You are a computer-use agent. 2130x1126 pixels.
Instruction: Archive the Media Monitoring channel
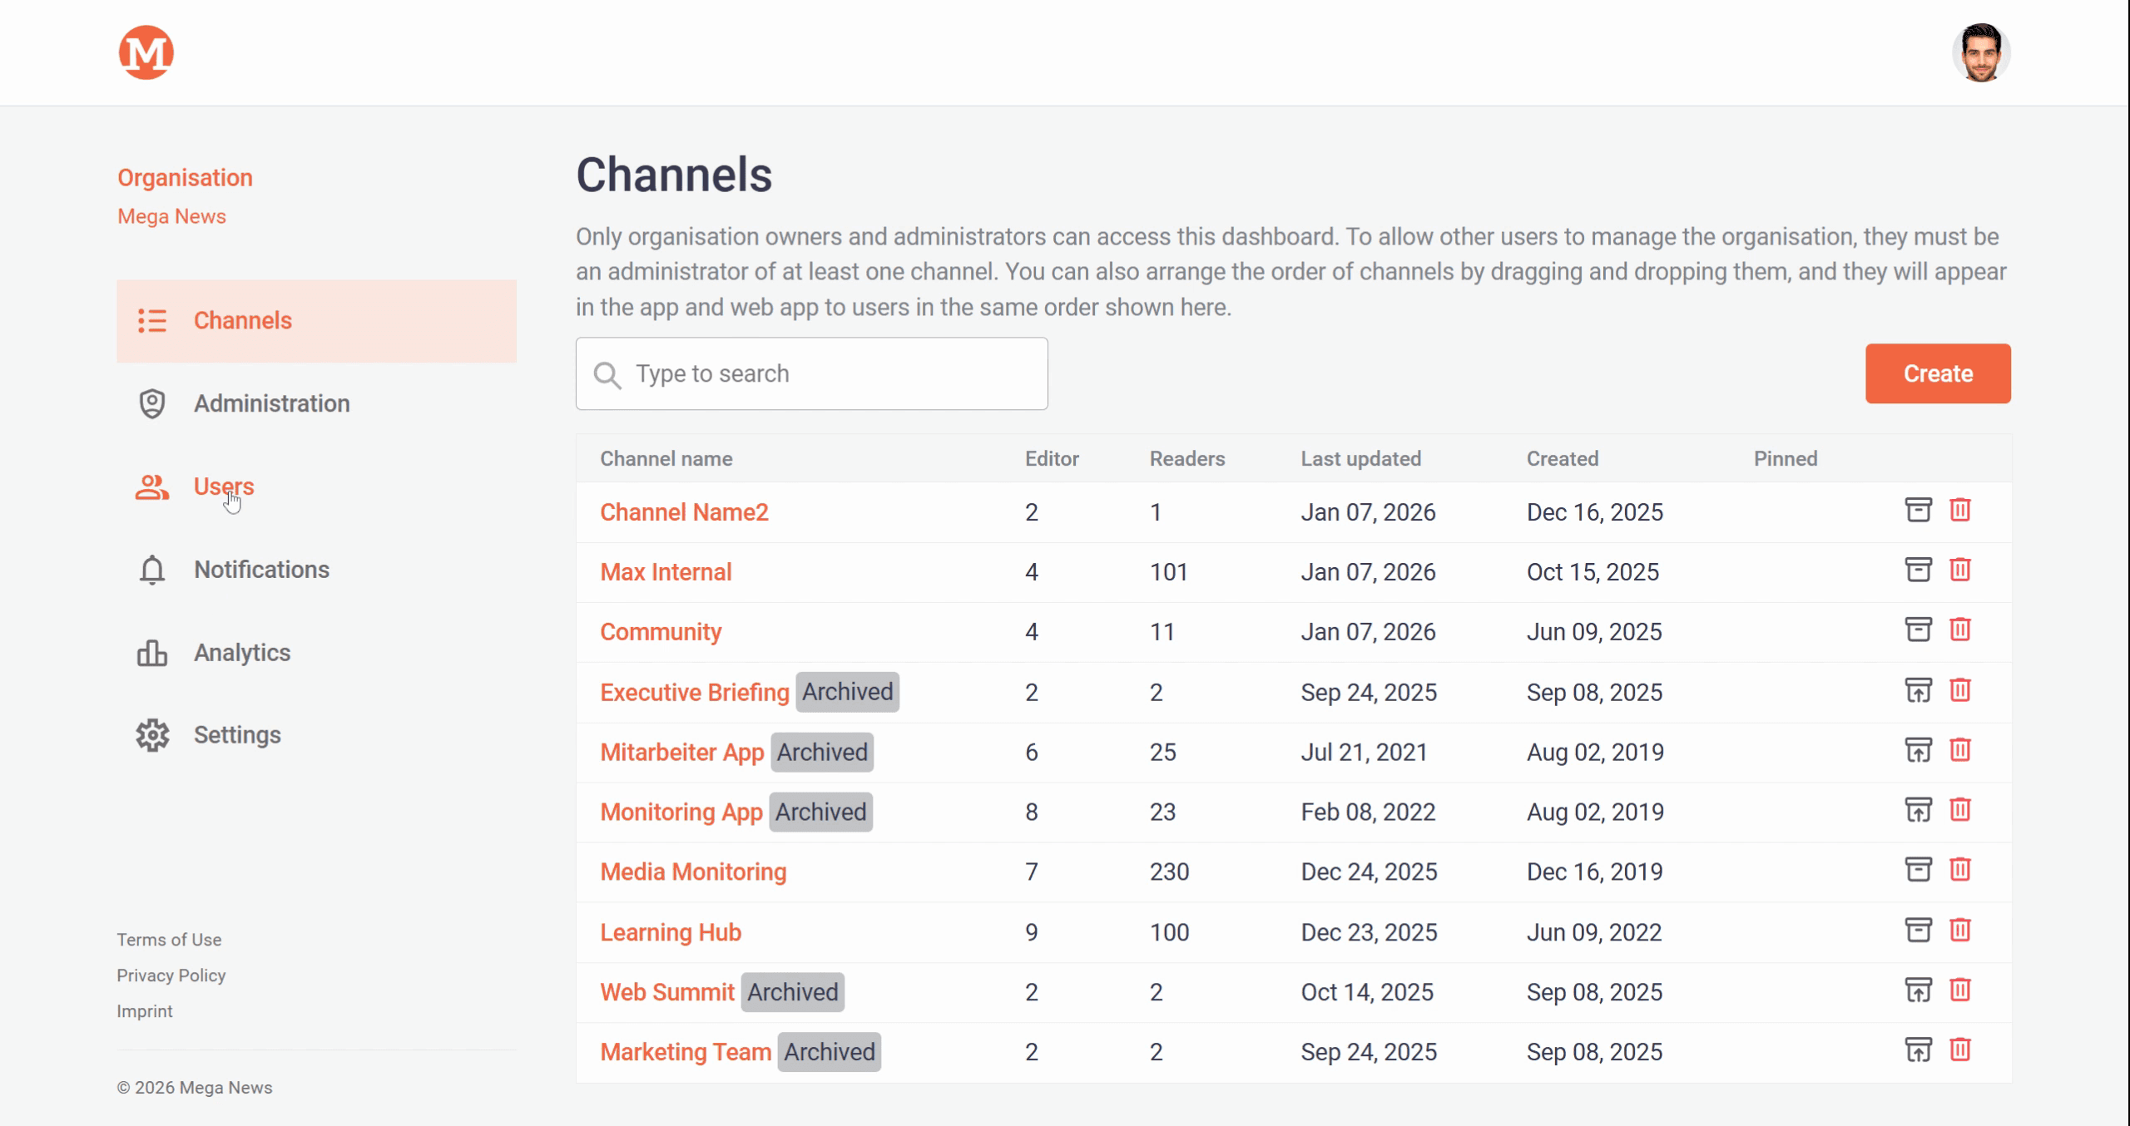pos(1918,870)
